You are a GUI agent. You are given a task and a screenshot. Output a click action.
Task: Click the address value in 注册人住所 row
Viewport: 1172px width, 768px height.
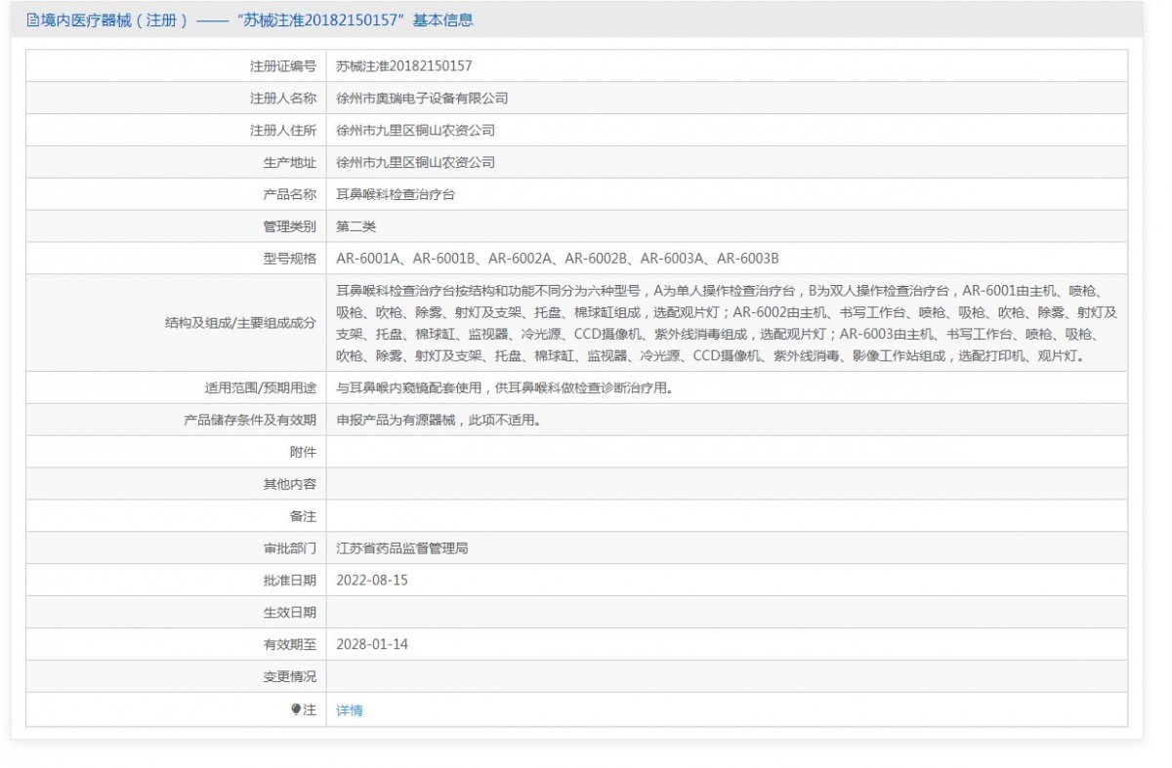tap(415, 131)
